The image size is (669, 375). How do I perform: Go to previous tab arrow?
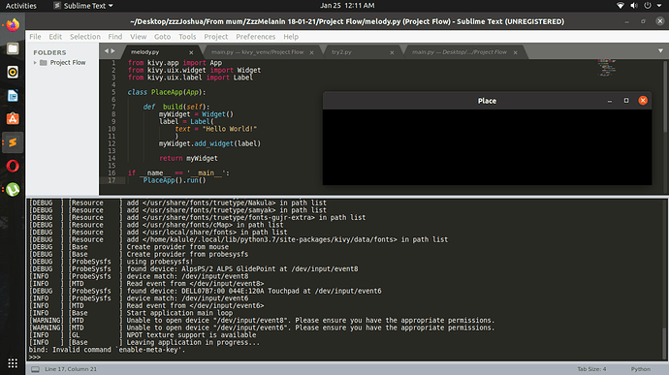click(x=107, y=51)
